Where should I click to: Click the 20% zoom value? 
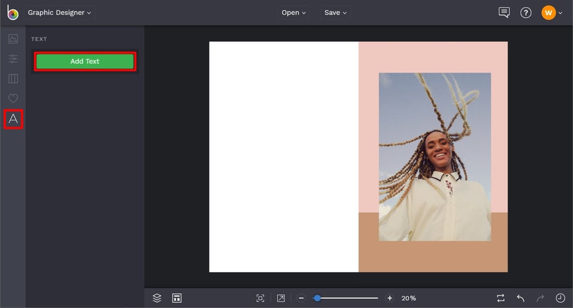pos(409,298)
